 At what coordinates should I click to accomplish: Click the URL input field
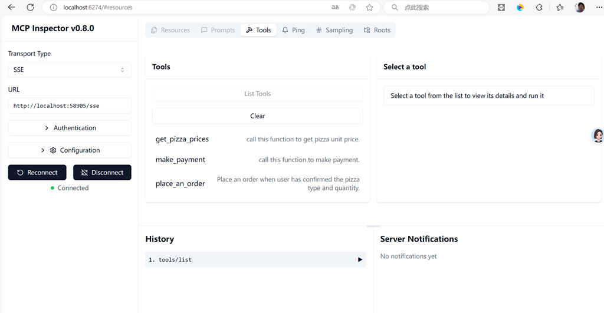click(x=70, y=106)
